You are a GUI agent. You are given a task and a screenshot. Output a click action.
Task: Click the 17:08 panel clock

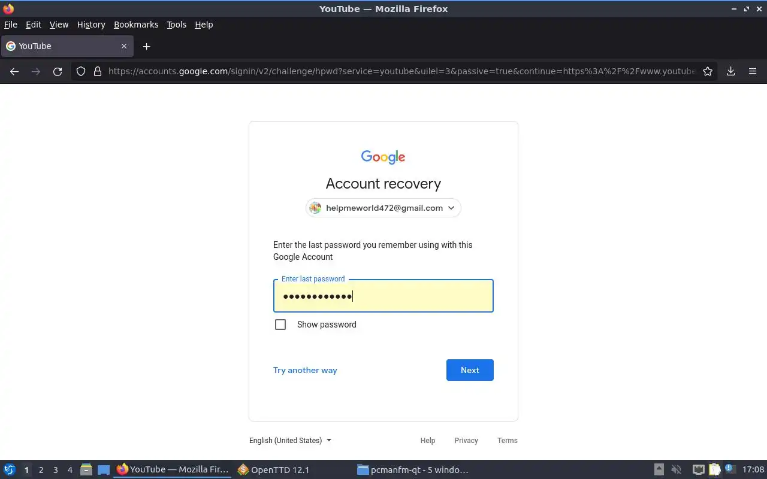click(x=753, y=469)
